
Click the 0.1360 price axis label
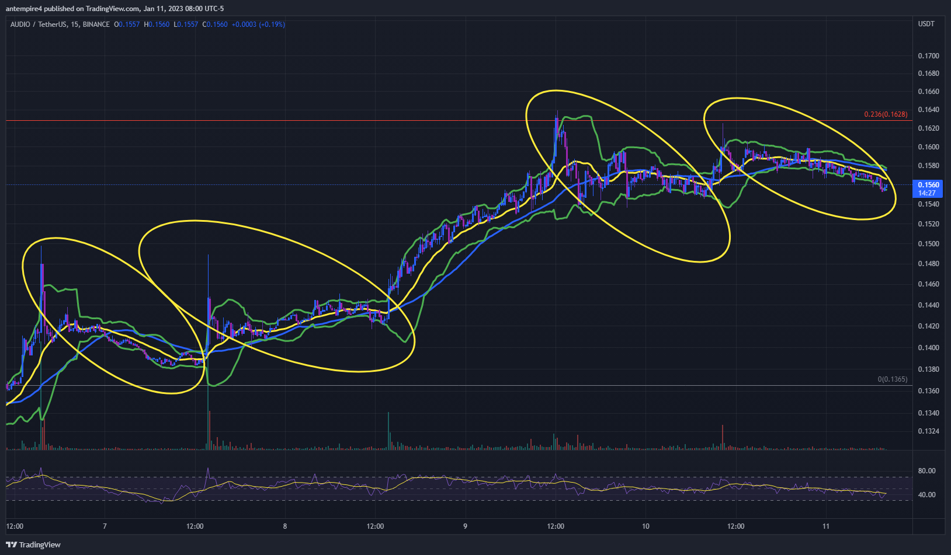929,391
